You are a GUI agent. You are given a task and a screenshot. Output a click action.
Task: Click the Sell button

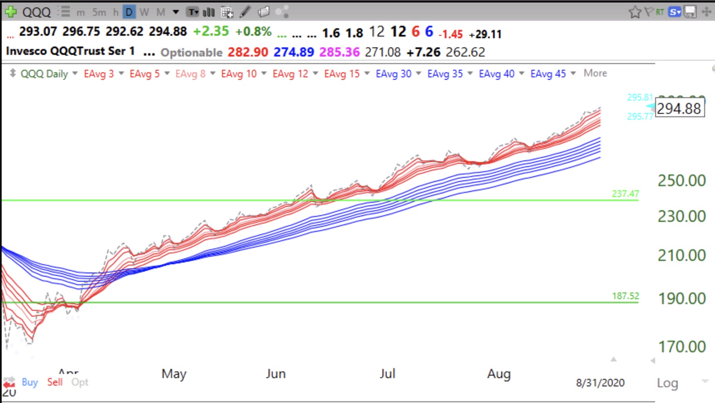55,382
